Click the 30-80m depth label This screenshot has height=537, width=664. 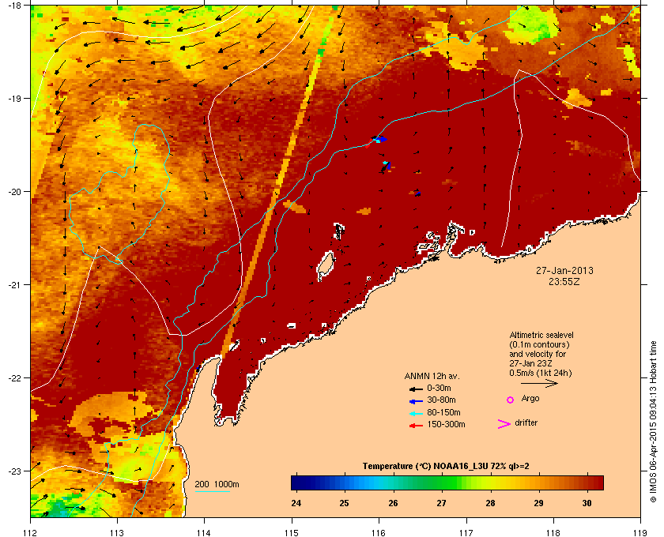[441, 400]
